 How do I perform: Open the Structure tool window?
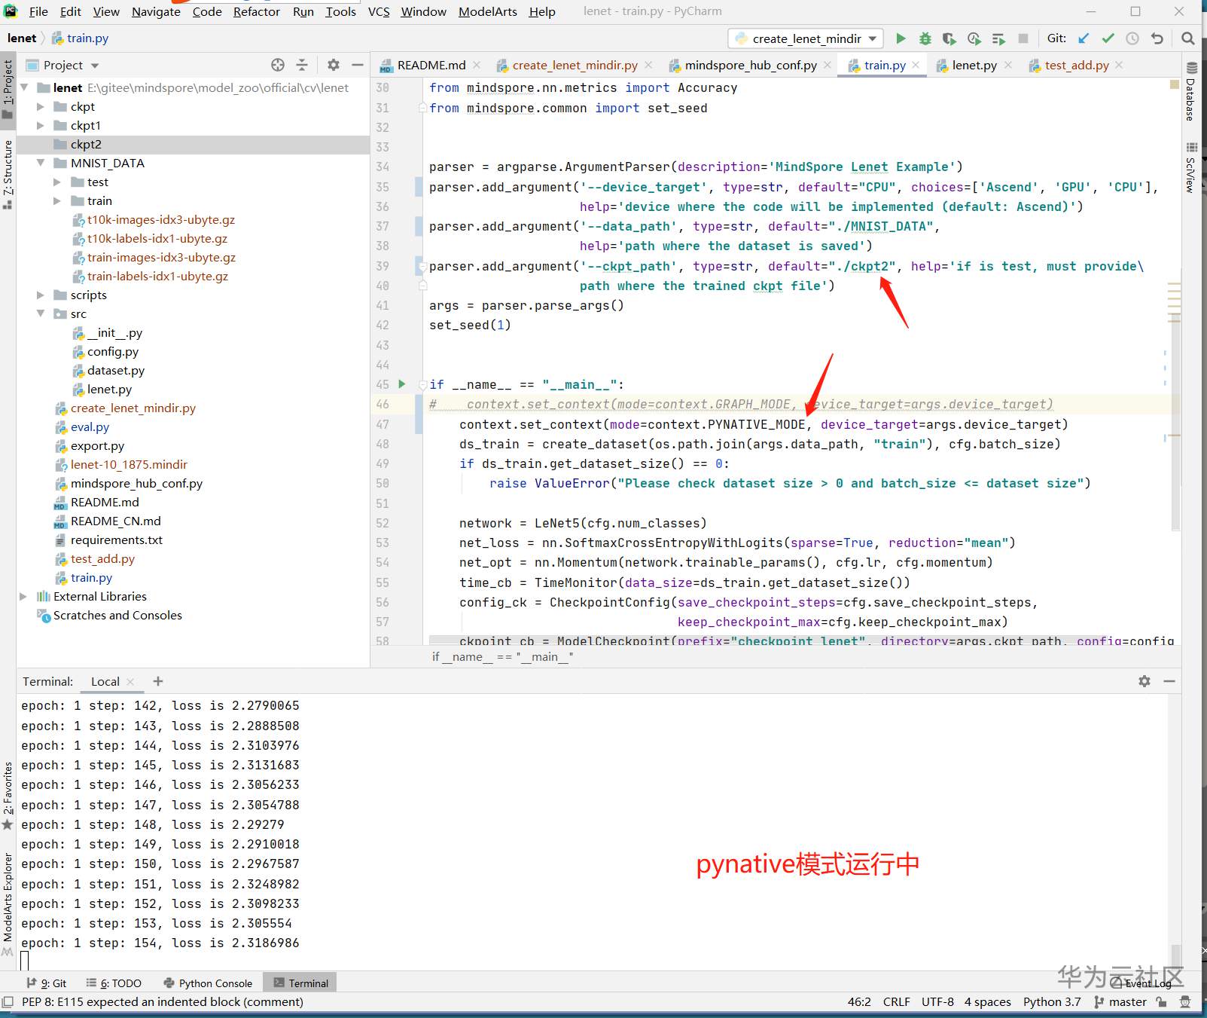(x=8, y=173)
